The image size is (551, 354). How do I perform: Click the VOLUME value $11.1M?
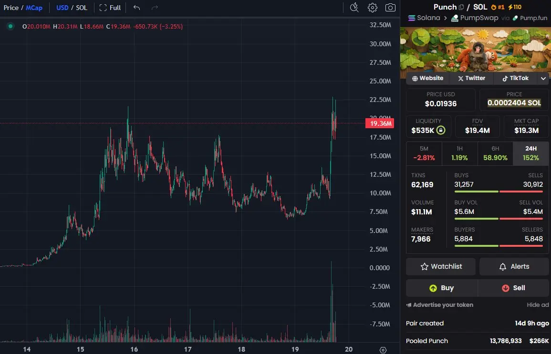pyautogui.click(x=422, y=212)
